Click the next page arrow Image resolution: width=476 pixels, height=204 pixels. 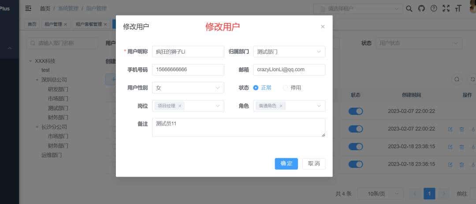pos(443,194)
